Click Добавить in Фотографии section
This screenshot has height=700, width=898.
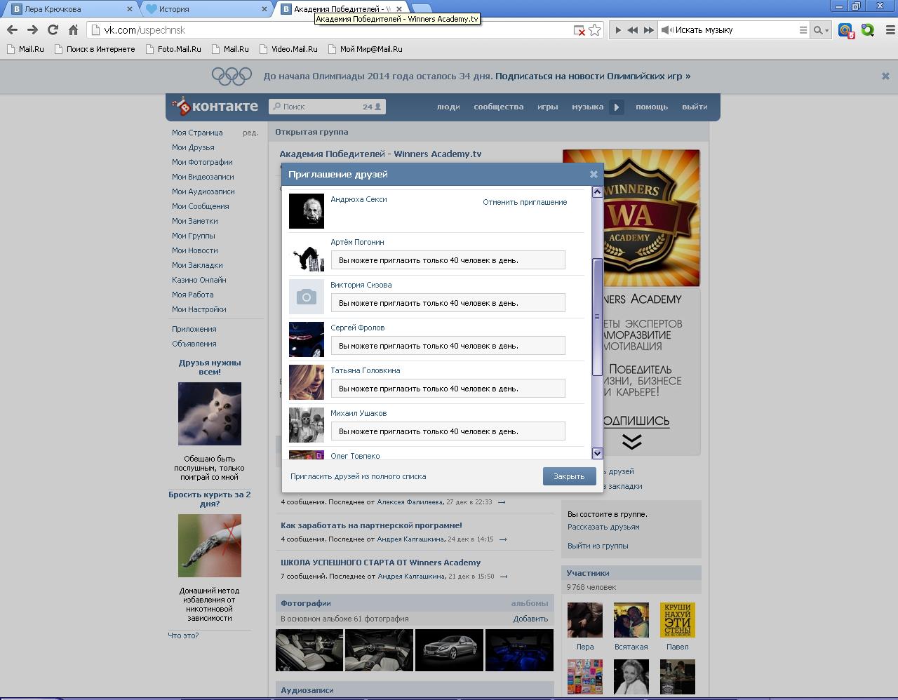pos(530,619)
